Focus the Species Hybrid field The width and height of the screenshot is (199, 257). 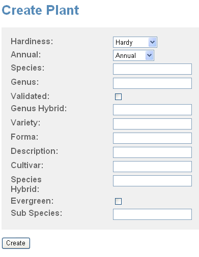(x=152, y=181)
